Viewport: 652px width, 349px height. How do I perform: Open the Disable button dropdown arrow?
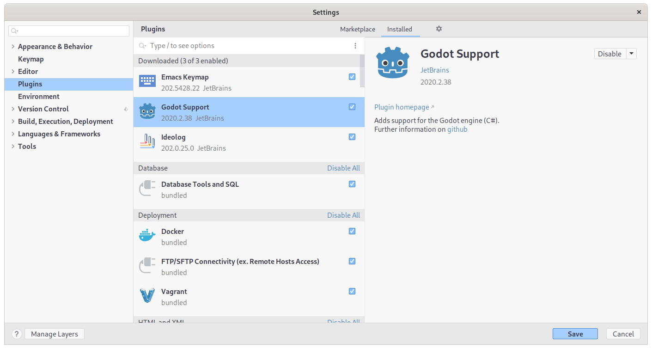632,54
